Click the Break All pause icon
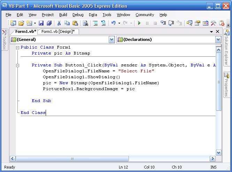The height and width of the screenshot is (172, 232). [147, 23]
